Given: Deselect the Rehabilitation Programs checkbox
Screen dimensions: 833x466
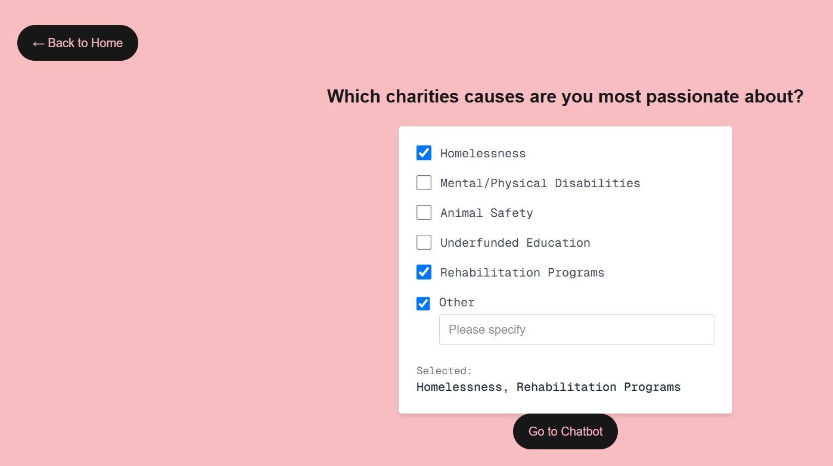Looking at the screenshot, I should [x=424, y=272].
